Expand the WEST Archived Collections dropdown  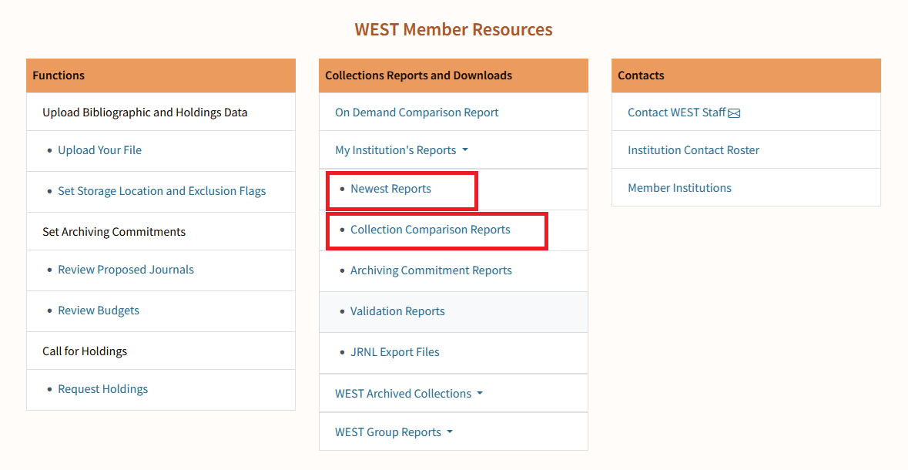409,394
